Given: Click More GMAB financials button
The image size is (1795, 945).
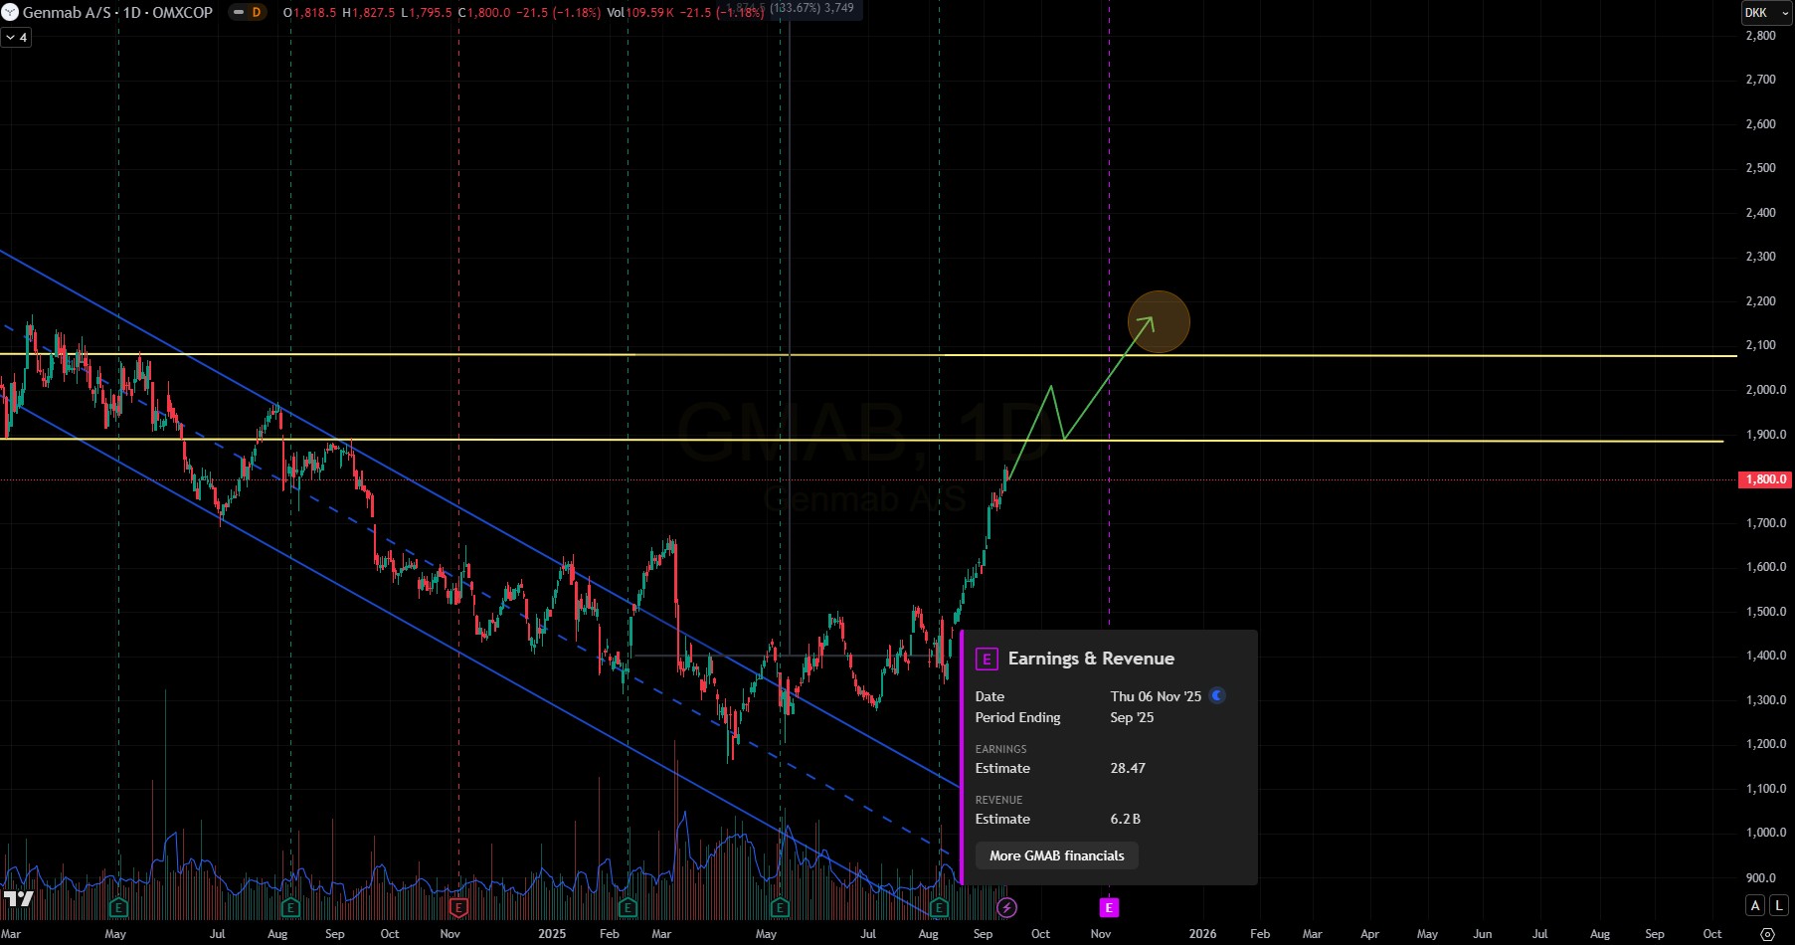Looking at the screenshot, I should click(1057, 855).
